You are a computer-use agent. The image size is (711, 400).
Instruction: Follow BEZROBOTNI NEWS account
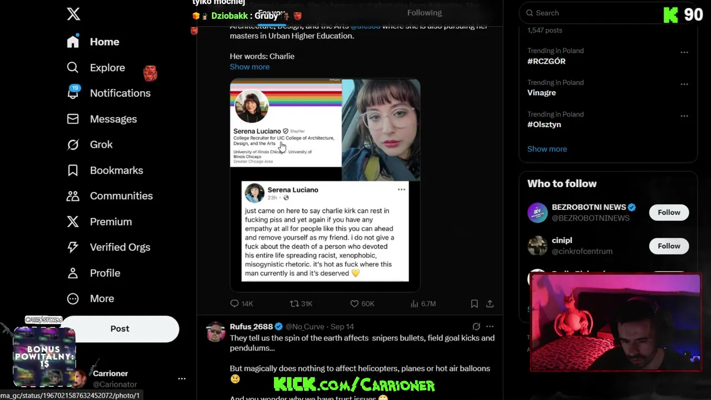tap(669, 212)
